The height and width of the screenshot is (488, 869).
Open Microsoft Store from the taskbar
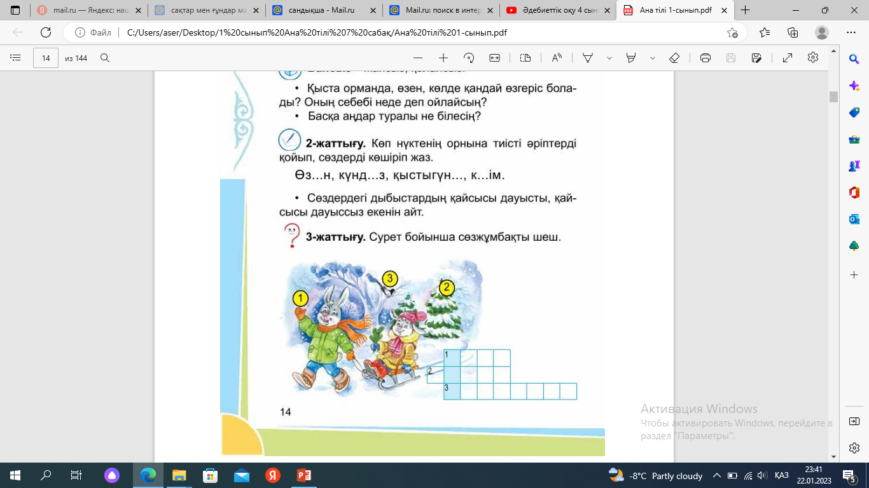click(209, 475)
